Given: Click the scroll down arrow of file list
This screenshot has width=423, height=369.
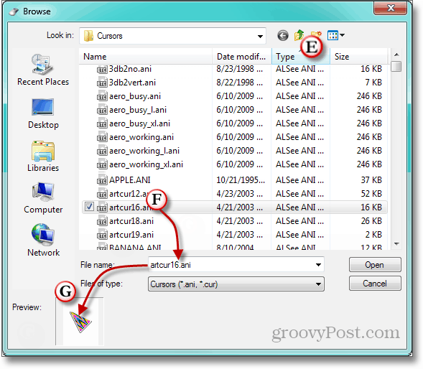Looking at the screenshot, I should point(396,244).
